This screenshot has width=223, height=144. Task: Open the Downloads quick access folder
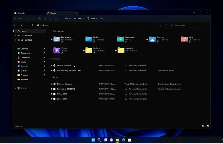126,39
